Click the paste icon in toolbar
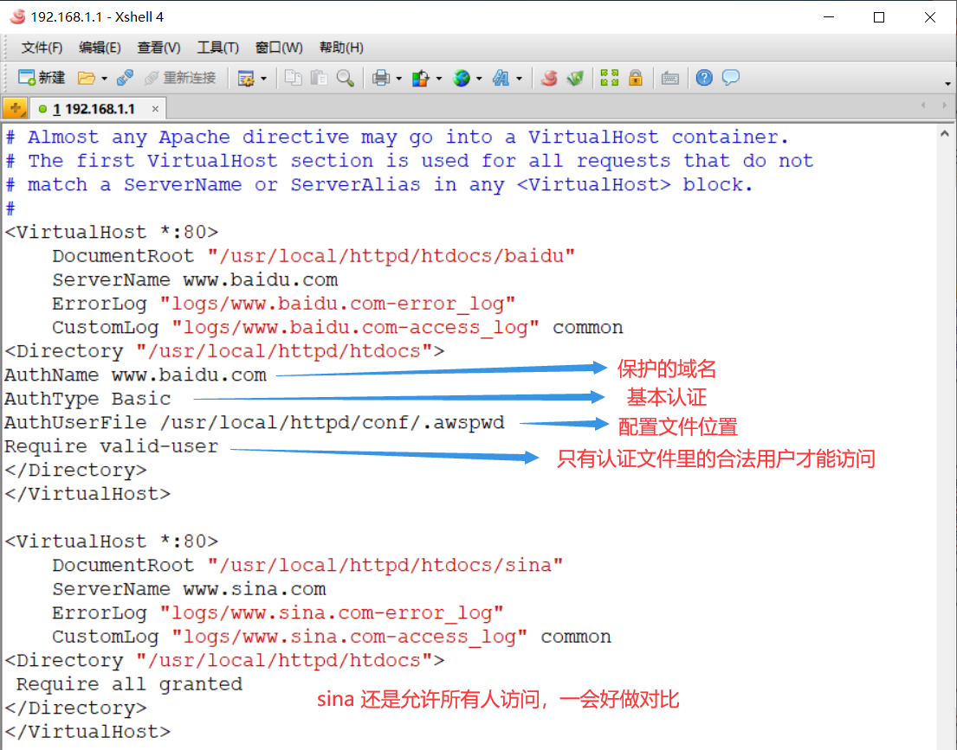Viewport: 957px width, 750px height. point(319,78)
